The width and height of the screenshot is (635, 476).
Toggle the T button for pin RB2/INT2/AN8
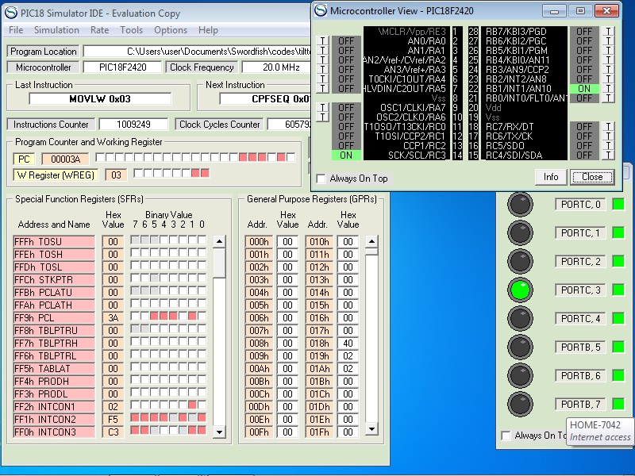(608, 79)
